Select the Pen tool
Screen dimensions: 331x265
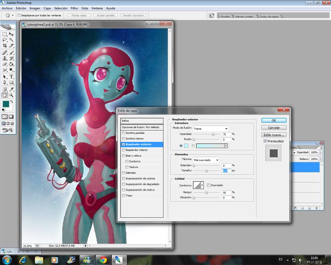click(5, 82)
